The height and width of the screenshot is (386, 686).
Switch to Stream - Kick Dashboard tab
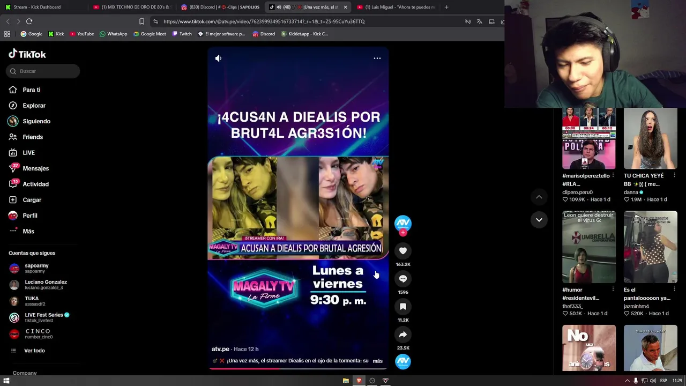pyautogui.click(x=43, y=7)
